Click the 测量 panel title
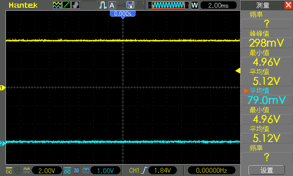Screen dimensions: 293x176 (x=262, y=5)
